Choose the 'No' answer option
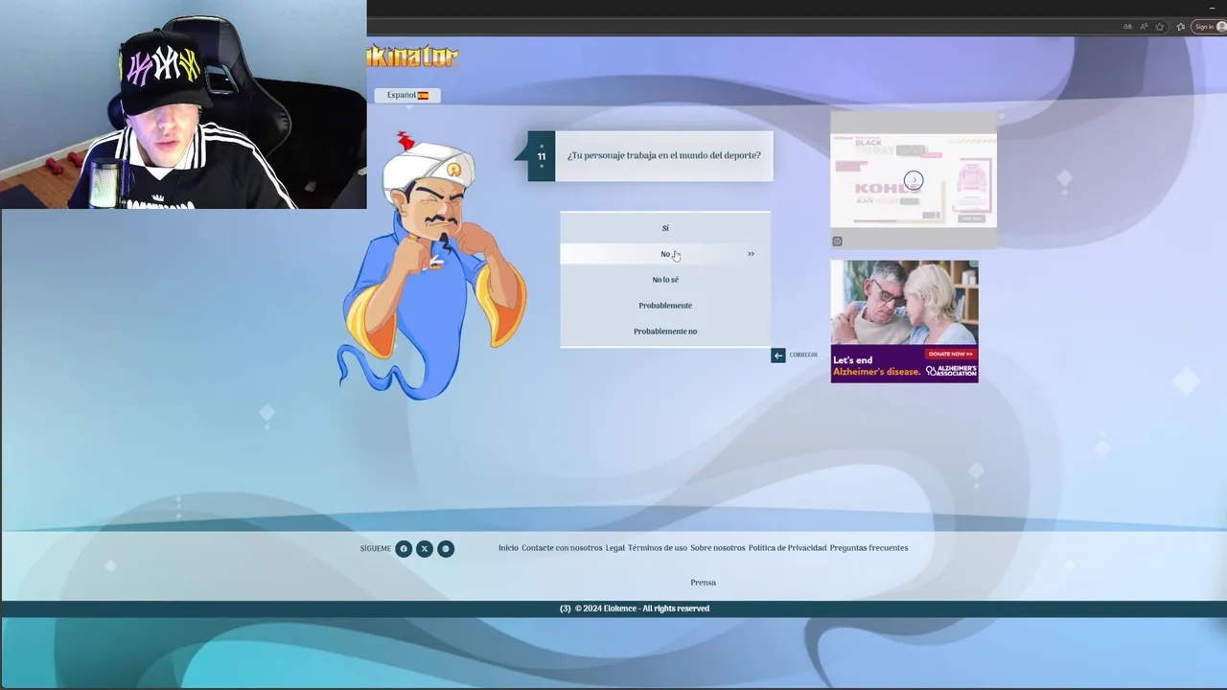Viewport: 1227px width, 690px height. click(x=665, y=254)
